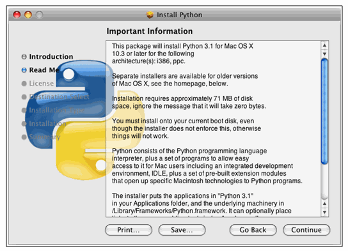This screenshot has width=348, height=251.
Task: Click the /Library/Frameworks/Python.framework path text
Action: point(169,211)
